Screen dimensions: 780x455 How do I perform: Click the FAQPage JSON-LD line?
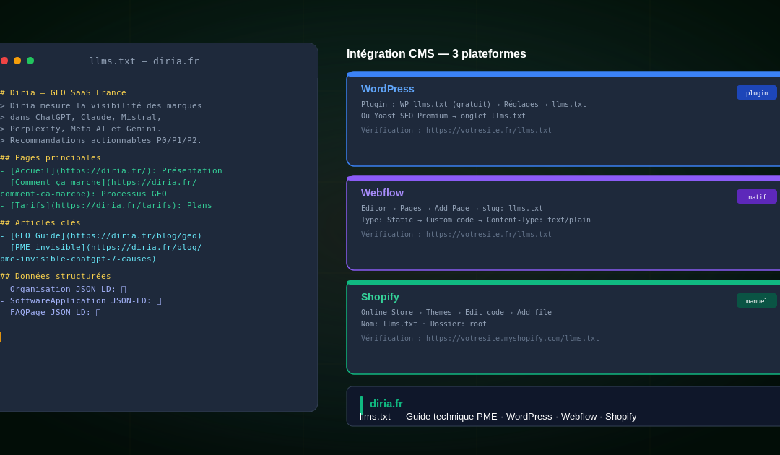click(51, 312)
